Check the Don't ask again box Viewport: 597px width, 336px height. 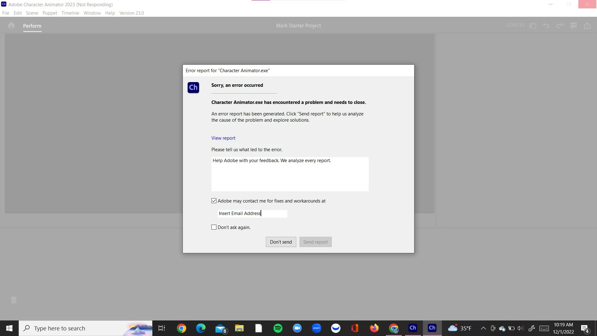pyautogui.click(x=214, y=227)
